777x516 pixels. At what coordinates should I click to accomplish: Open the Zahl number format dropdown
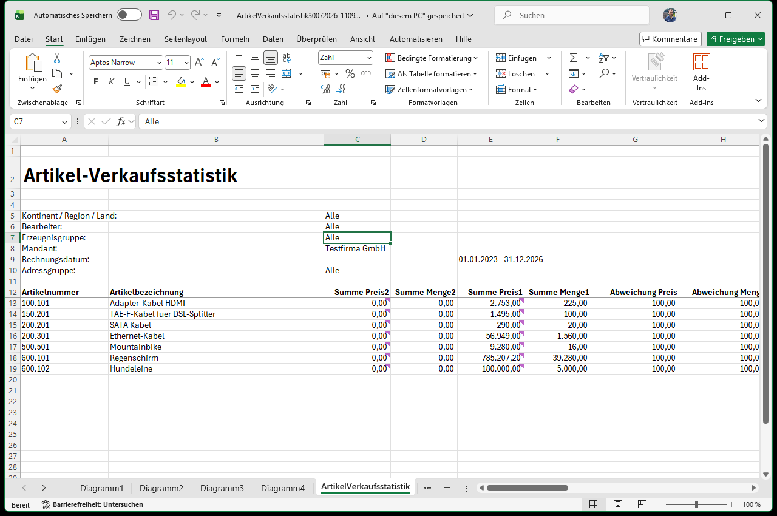(x=369, y=58)
